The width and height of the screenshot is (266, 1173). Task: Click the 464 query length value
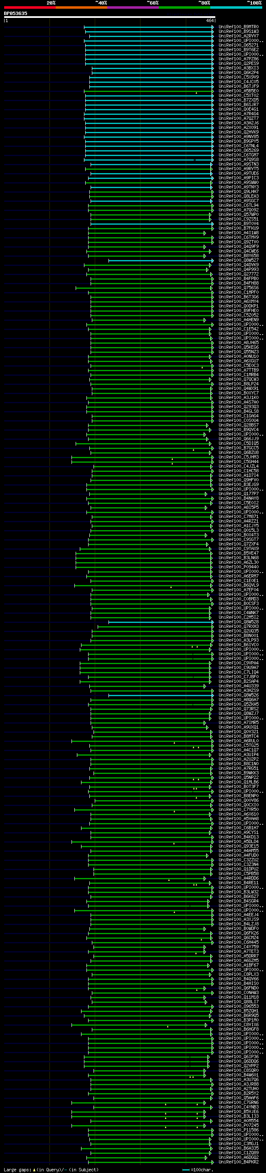209,20
